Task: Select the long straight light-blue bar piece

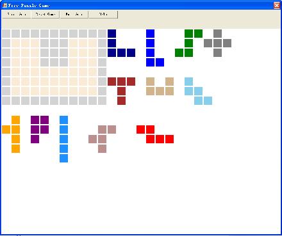Action: [x=63, y=139]
